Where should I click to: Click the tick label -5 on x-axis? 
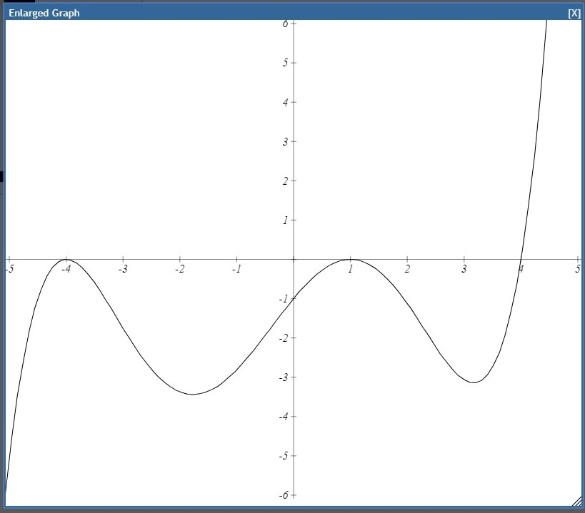[9, 269]
